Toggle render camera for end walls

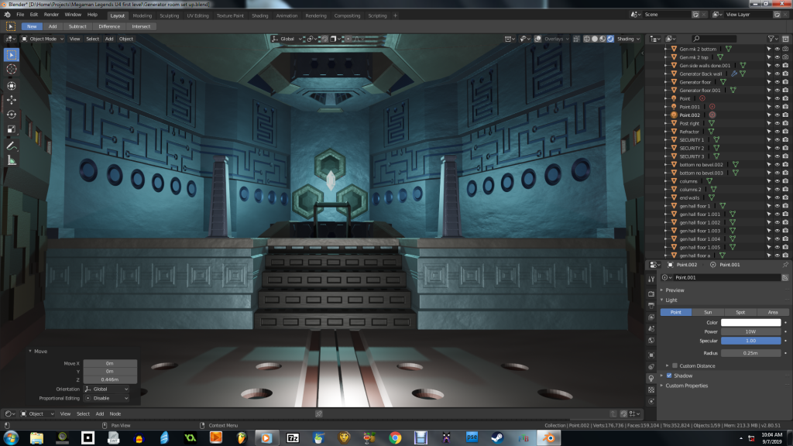pyautogui.click(x=785, y=197)
